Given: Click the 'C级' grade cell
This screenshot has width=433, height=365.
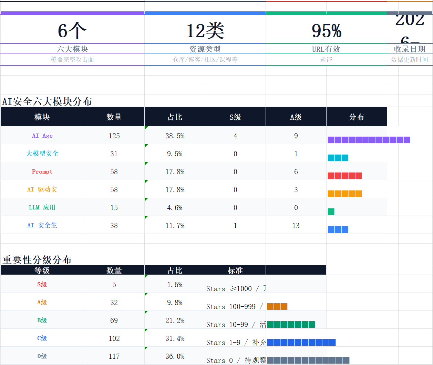Looking at the screenshot, I should coord(42,338).
